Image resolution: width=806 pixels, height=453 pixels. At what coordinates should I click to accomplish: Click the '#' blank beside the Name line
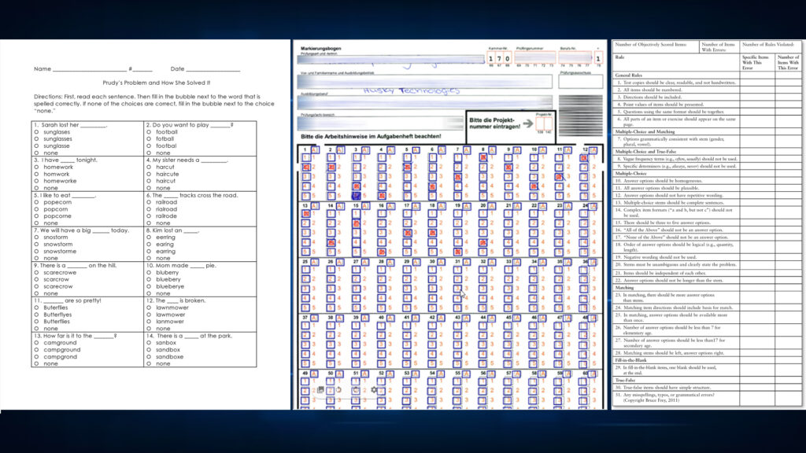(142, 69)
